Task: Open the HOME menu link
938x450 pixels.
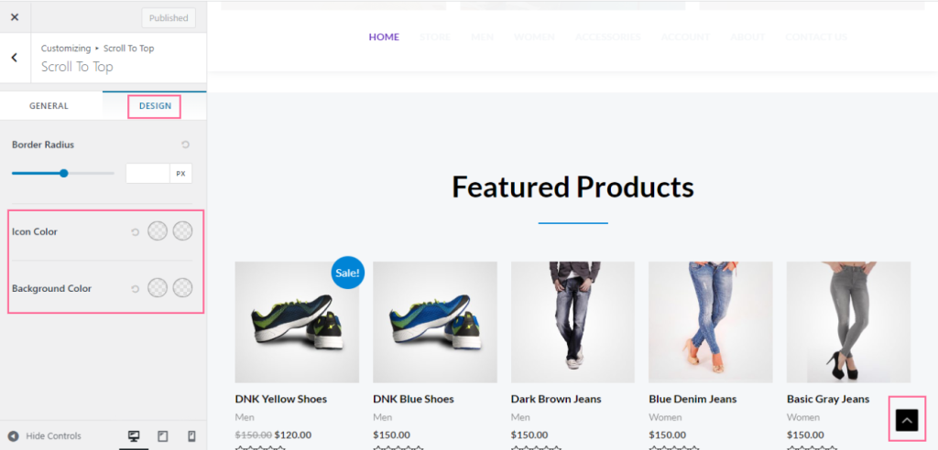Action: pyautogui.click(x=384, y=37)
